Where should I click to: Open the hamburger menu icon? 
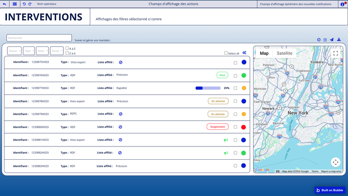[15, 4]
